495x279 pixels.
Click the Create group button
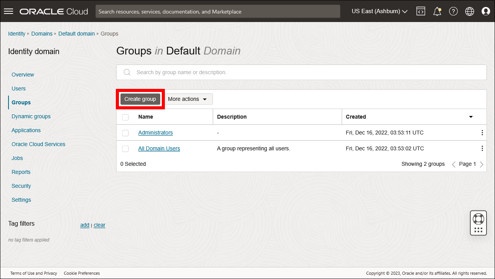[x=140, y=99]
